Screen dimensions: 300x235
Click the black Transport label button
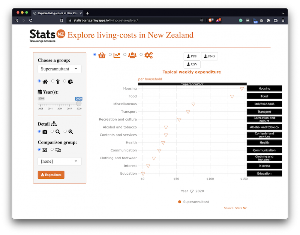[264, 112]
